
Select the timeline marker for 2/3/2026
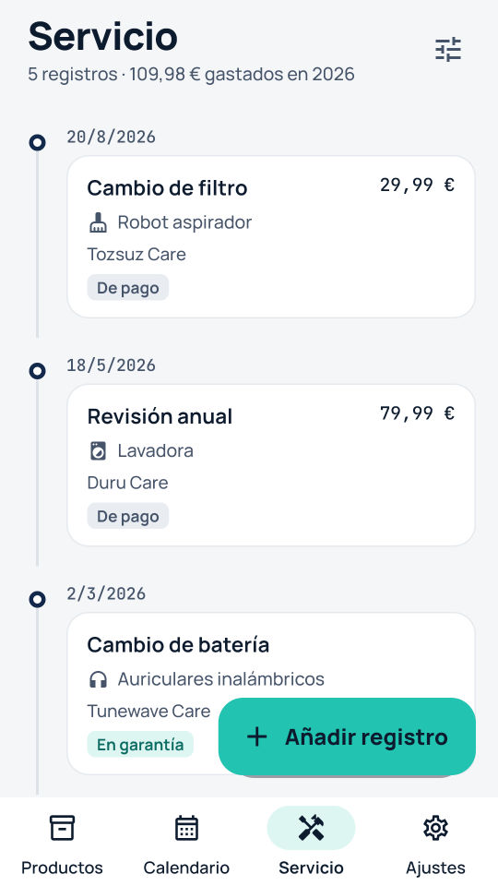(37, 599)
